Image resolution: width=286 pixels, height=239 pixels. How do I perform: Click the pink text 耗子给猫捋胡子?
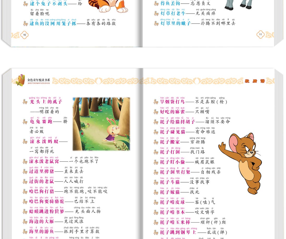pyautogui.click(x=178, y=122)
